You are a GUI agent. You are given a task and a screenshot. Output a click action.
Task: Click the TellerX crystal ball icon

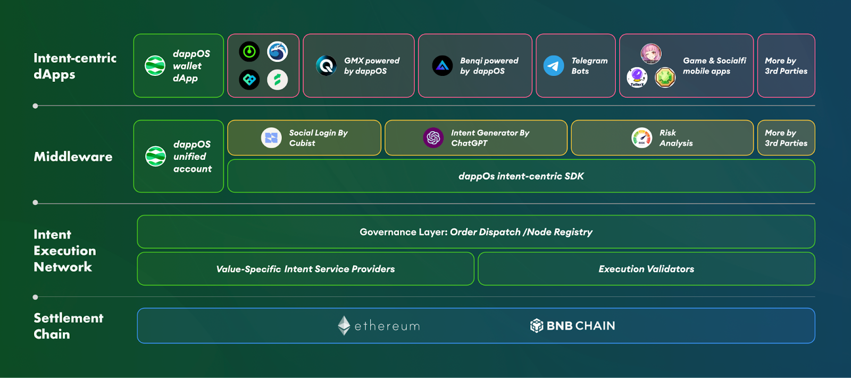tap(637, 78)
